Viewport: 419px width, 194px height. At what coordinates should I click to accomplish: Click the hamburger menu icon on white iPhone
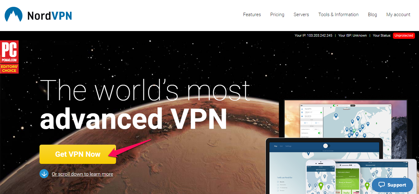click(x=333, y=169)
